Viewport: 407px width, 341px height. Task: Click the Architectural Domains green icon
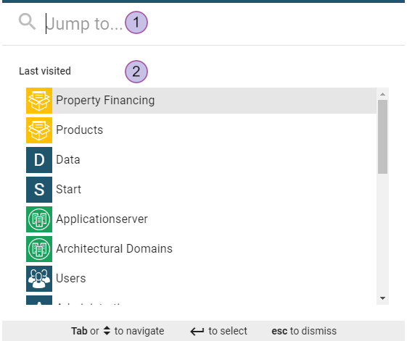point(39,249)
